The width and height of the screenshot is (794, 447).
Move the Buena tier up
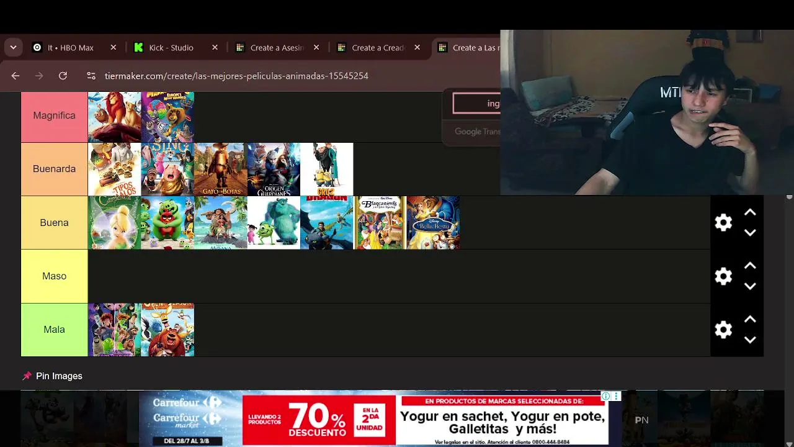point(750,212)
